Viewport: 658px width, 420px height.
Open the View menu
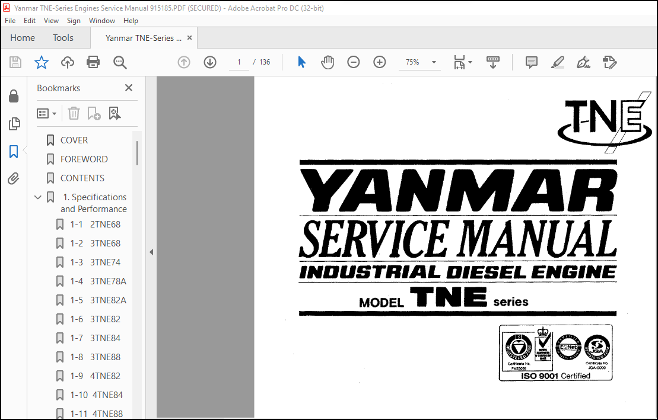pos(51,21)
